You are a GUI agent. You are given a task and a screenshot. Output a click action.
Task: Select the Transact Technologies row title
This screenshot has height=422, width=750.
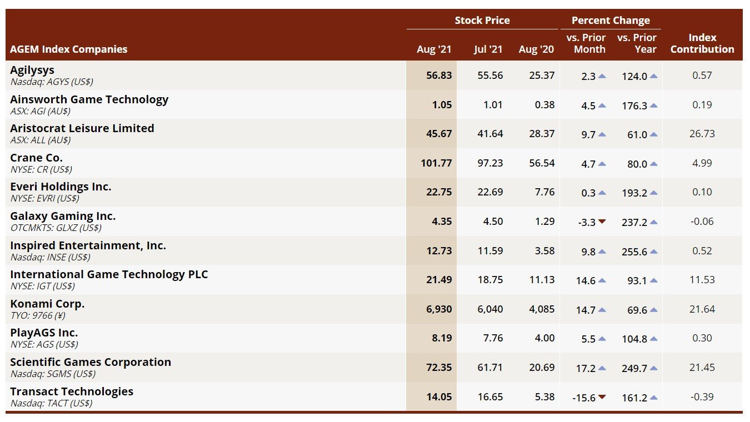point(72,391)
